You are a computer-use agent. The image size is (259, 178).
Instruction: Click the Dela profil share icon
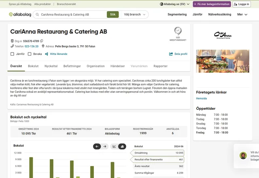171,54
